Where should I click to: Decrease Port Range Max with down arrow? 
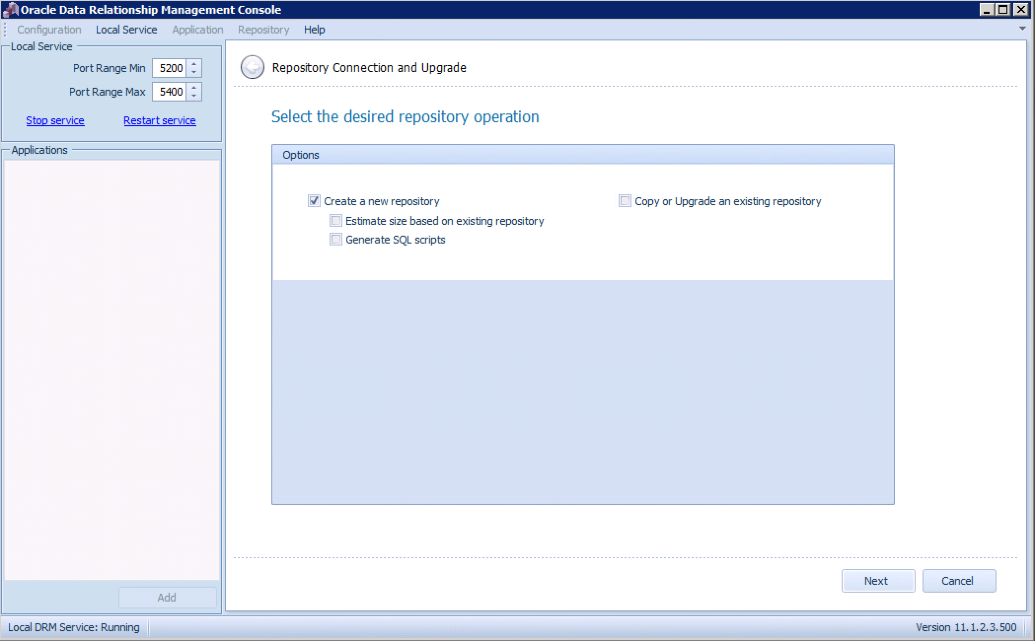point(194,96)
